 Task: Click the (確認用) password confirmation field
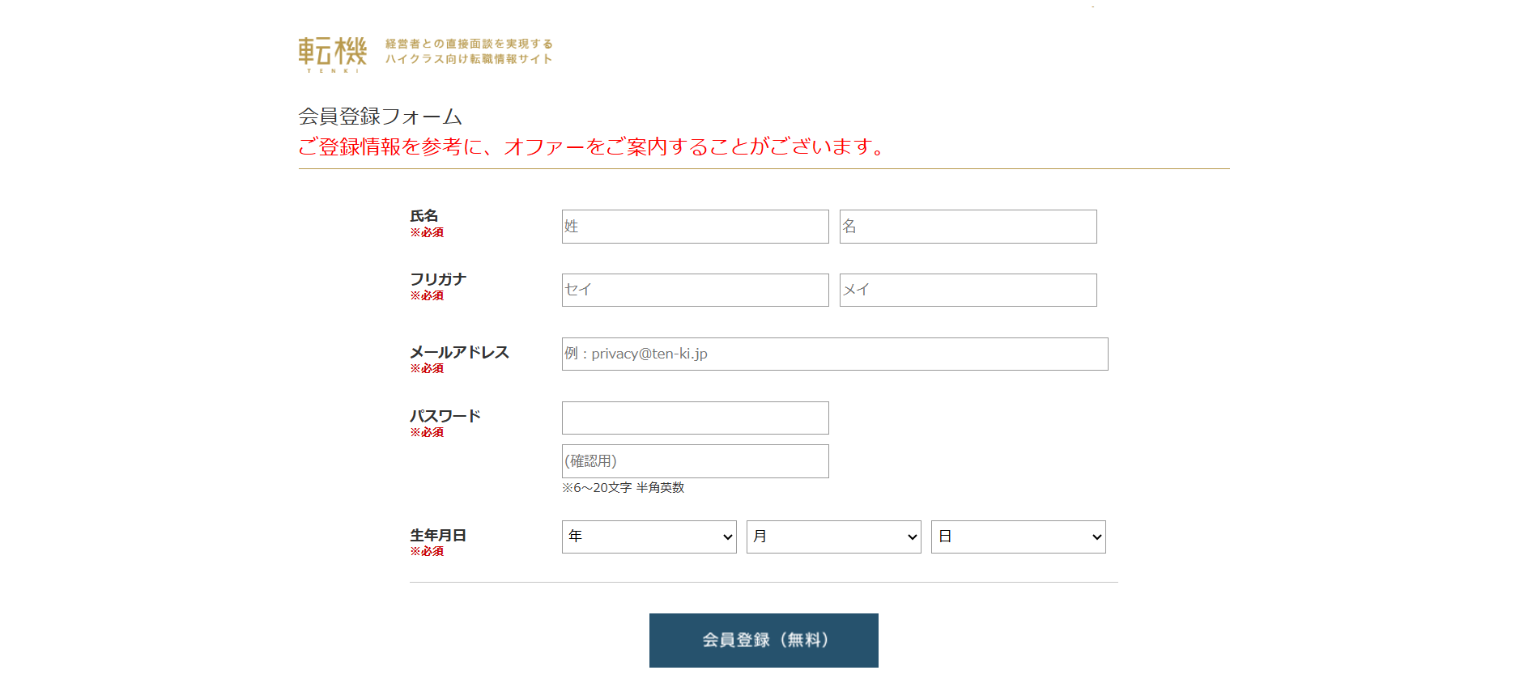[694, 460]
